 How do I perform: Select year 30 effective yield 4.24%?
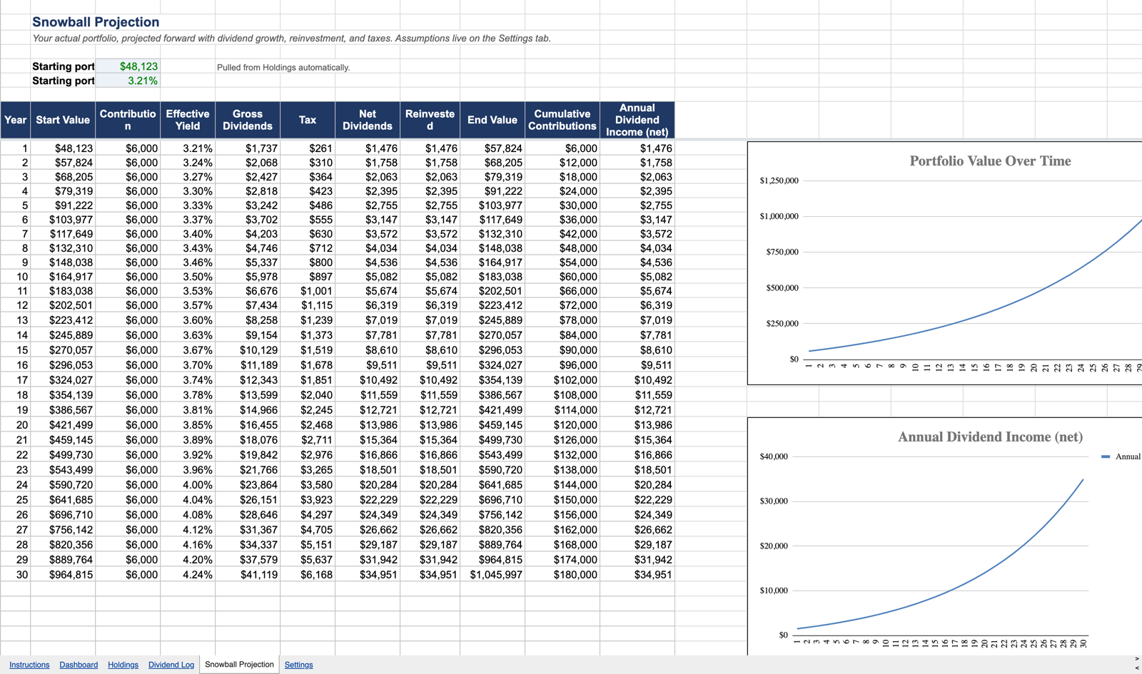point(188,574)
